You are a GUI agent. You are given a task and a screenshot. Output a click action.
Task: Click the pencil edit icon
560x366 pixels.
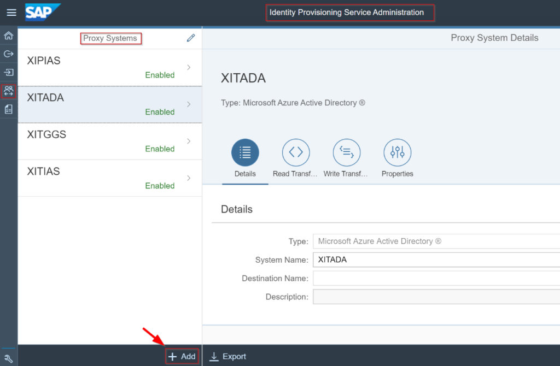(191, 38)
